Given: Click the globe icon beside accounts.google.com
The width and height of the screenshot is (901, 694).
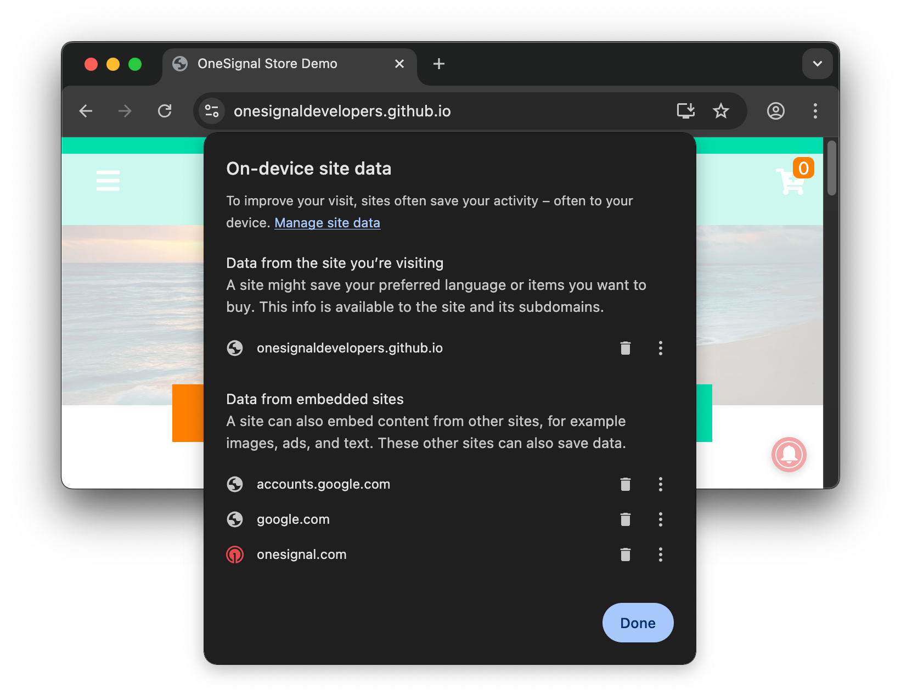Looking at the screenshot, I should tap(235, 484).
